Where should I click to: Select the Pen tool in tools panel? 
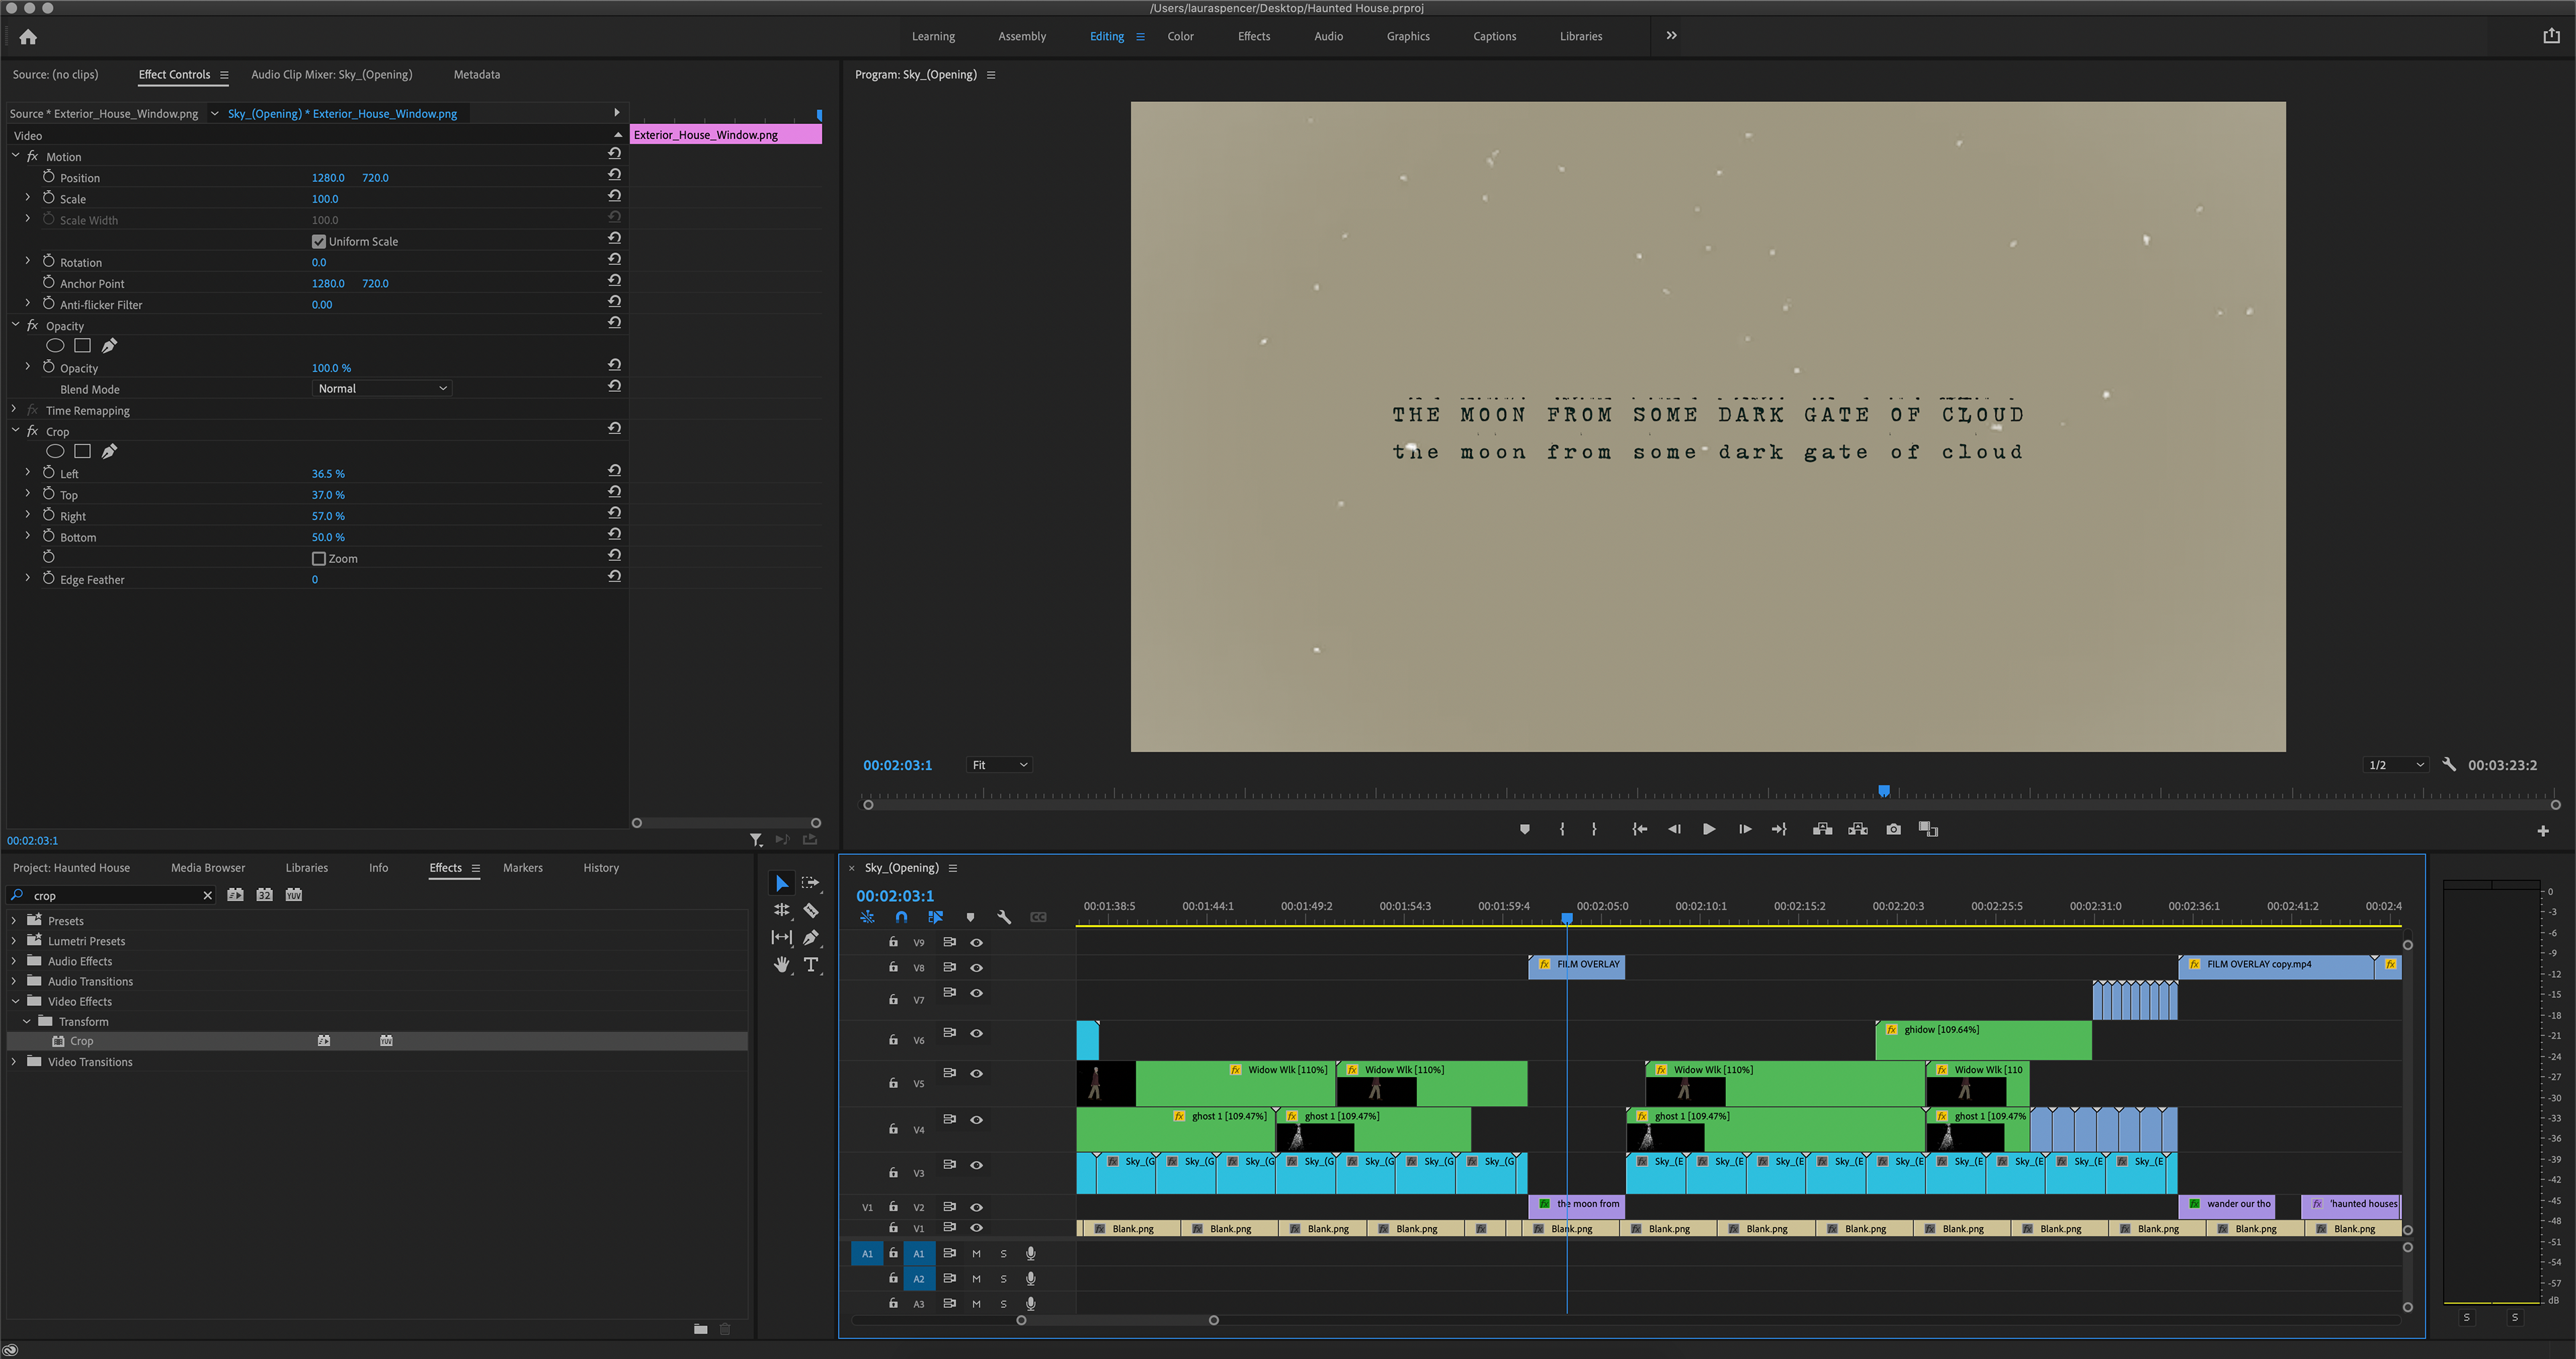[x=811, y=937]
